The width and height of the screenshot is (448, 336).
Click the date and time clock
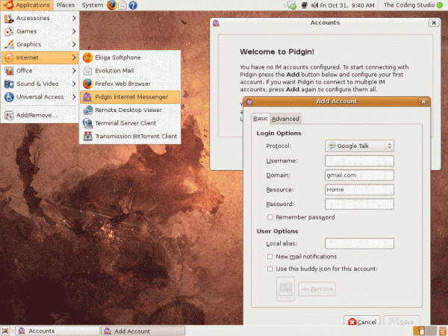(347, 5)
